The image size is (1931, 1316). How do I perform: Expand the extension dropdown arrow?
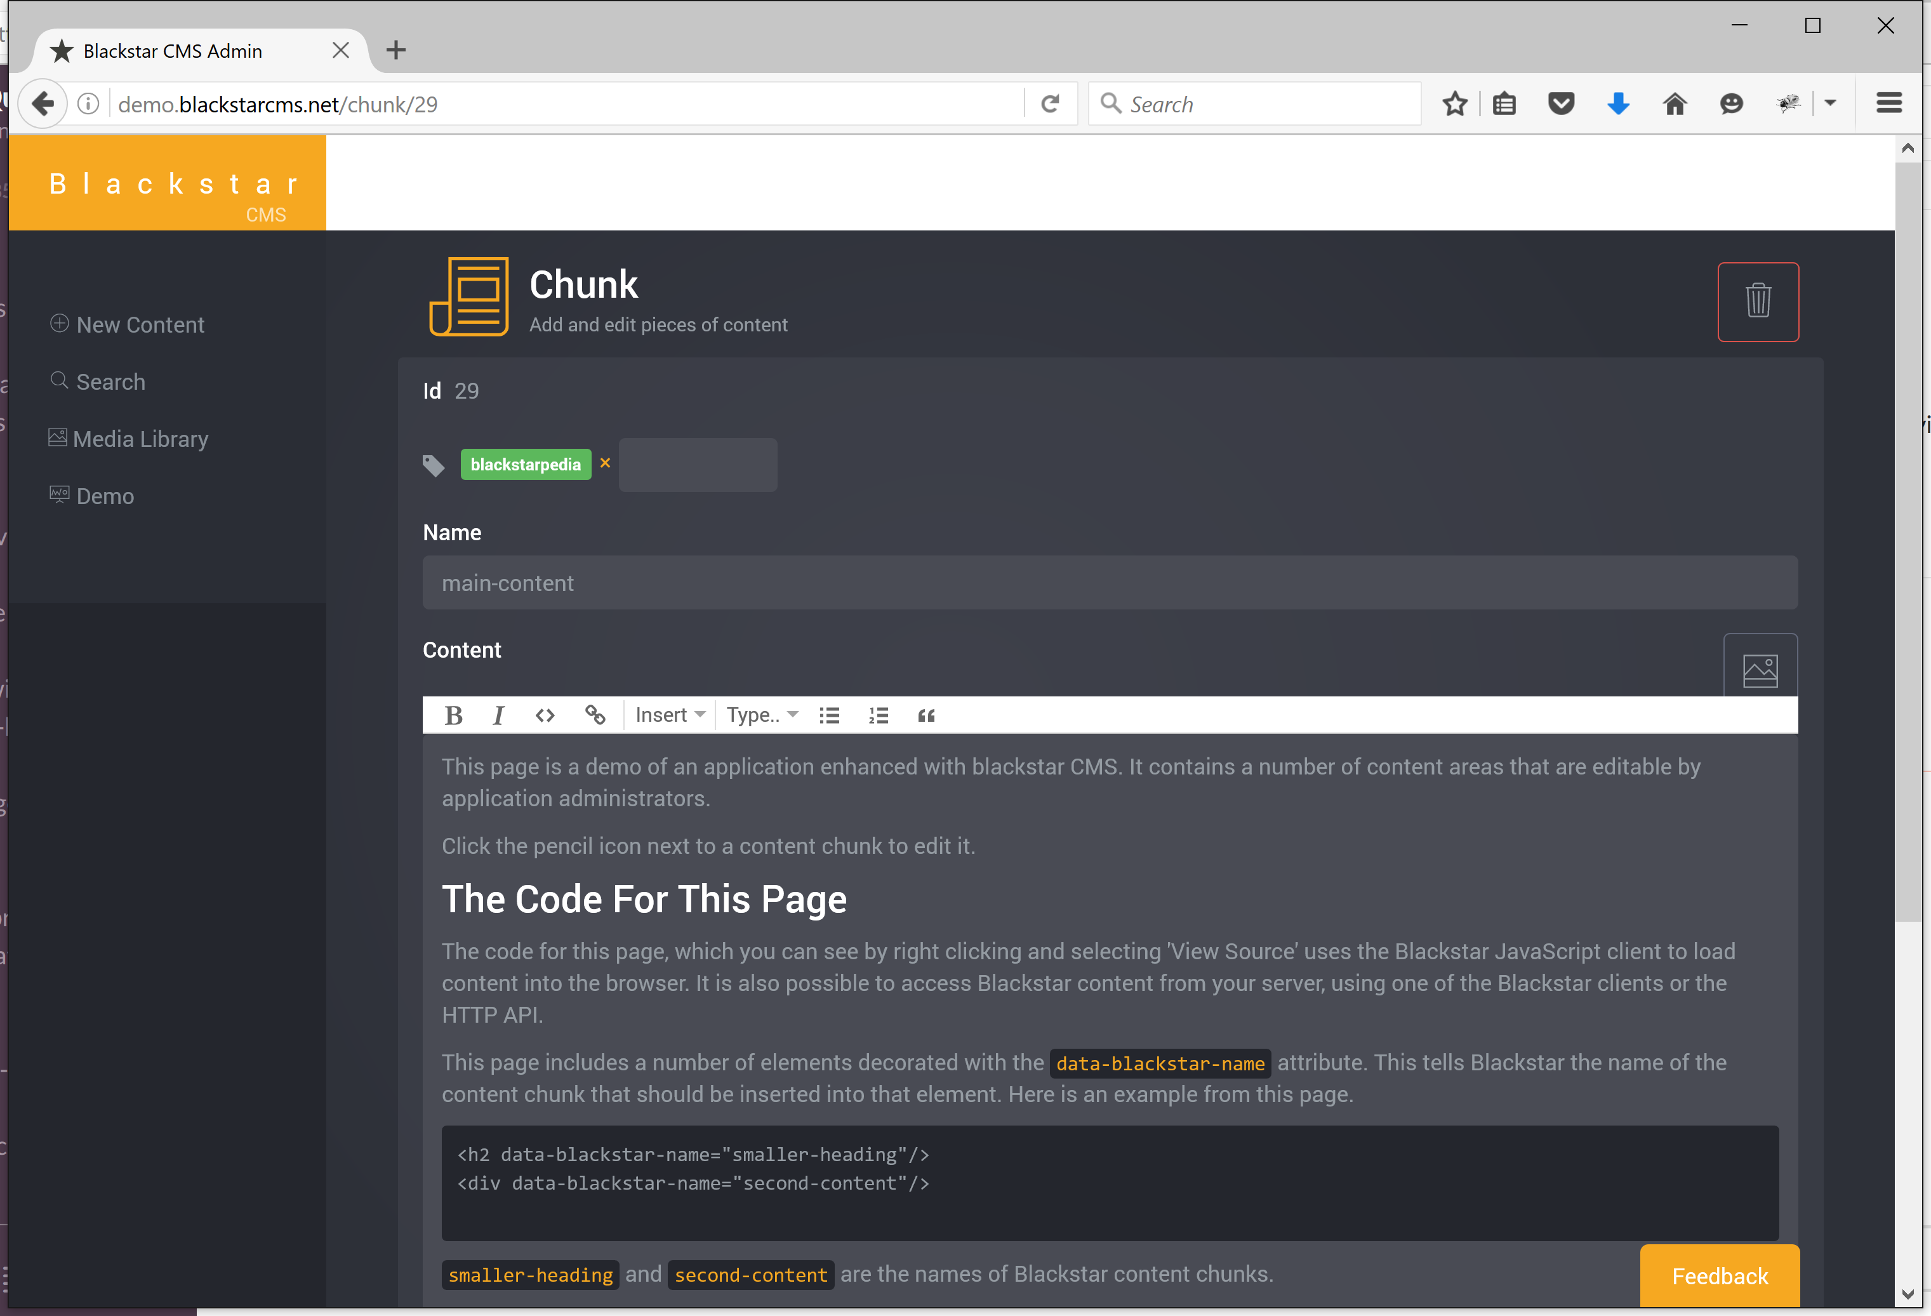coord(1829,104)
